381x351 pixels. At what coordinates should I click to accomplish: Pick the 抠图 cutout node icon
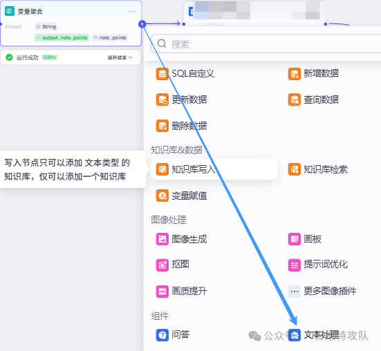(162, 265)
